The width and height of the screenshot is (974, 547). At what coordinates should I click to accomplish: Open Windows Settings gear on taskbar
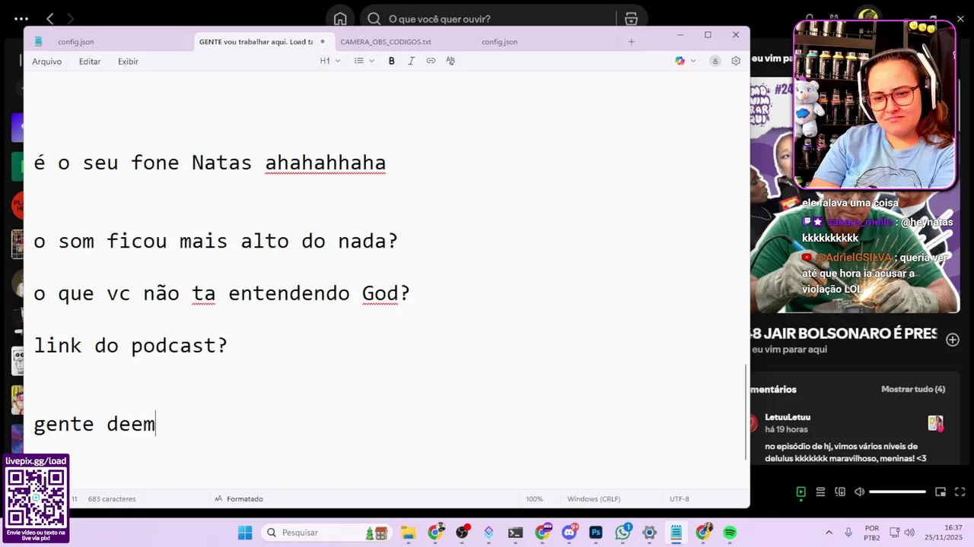(x=649, y=533)
